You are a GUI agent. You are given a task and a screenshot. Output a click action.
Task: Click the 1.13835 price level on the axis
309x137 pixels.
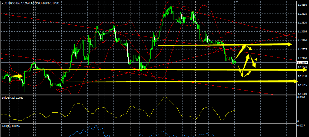click(302, 14)
